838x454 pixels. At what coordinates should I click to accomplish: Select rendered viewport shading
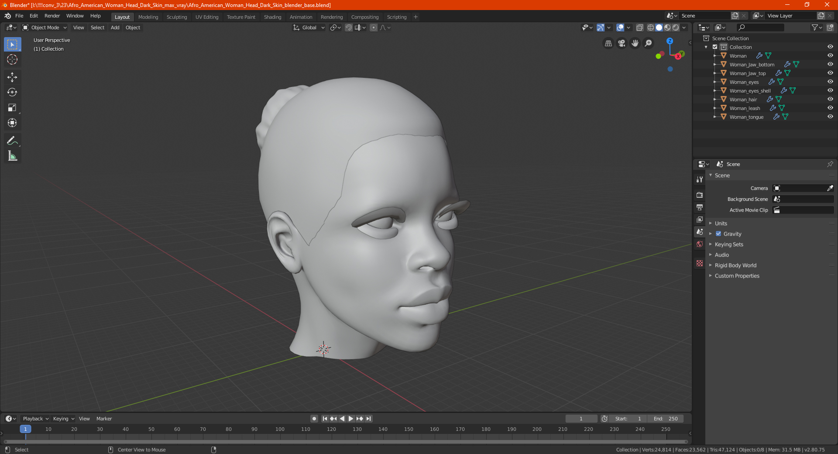click(x=676, y=28)
